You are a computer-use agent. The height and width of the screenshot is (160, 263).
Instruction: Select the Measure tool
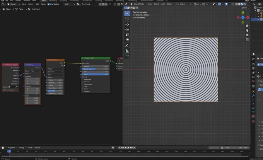[x=127, y=51]
